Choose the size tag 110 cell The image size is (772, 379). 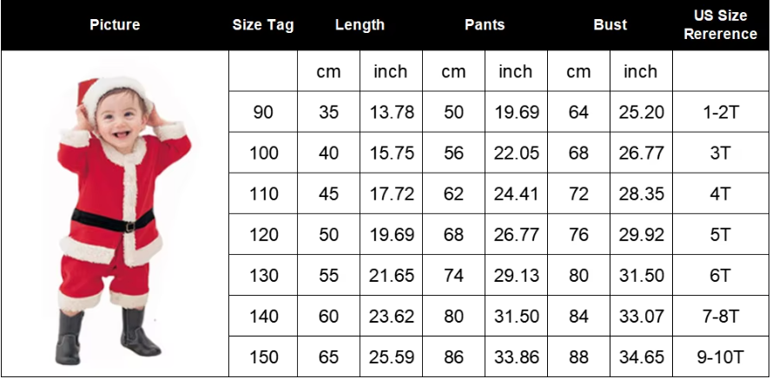point(263,193)
